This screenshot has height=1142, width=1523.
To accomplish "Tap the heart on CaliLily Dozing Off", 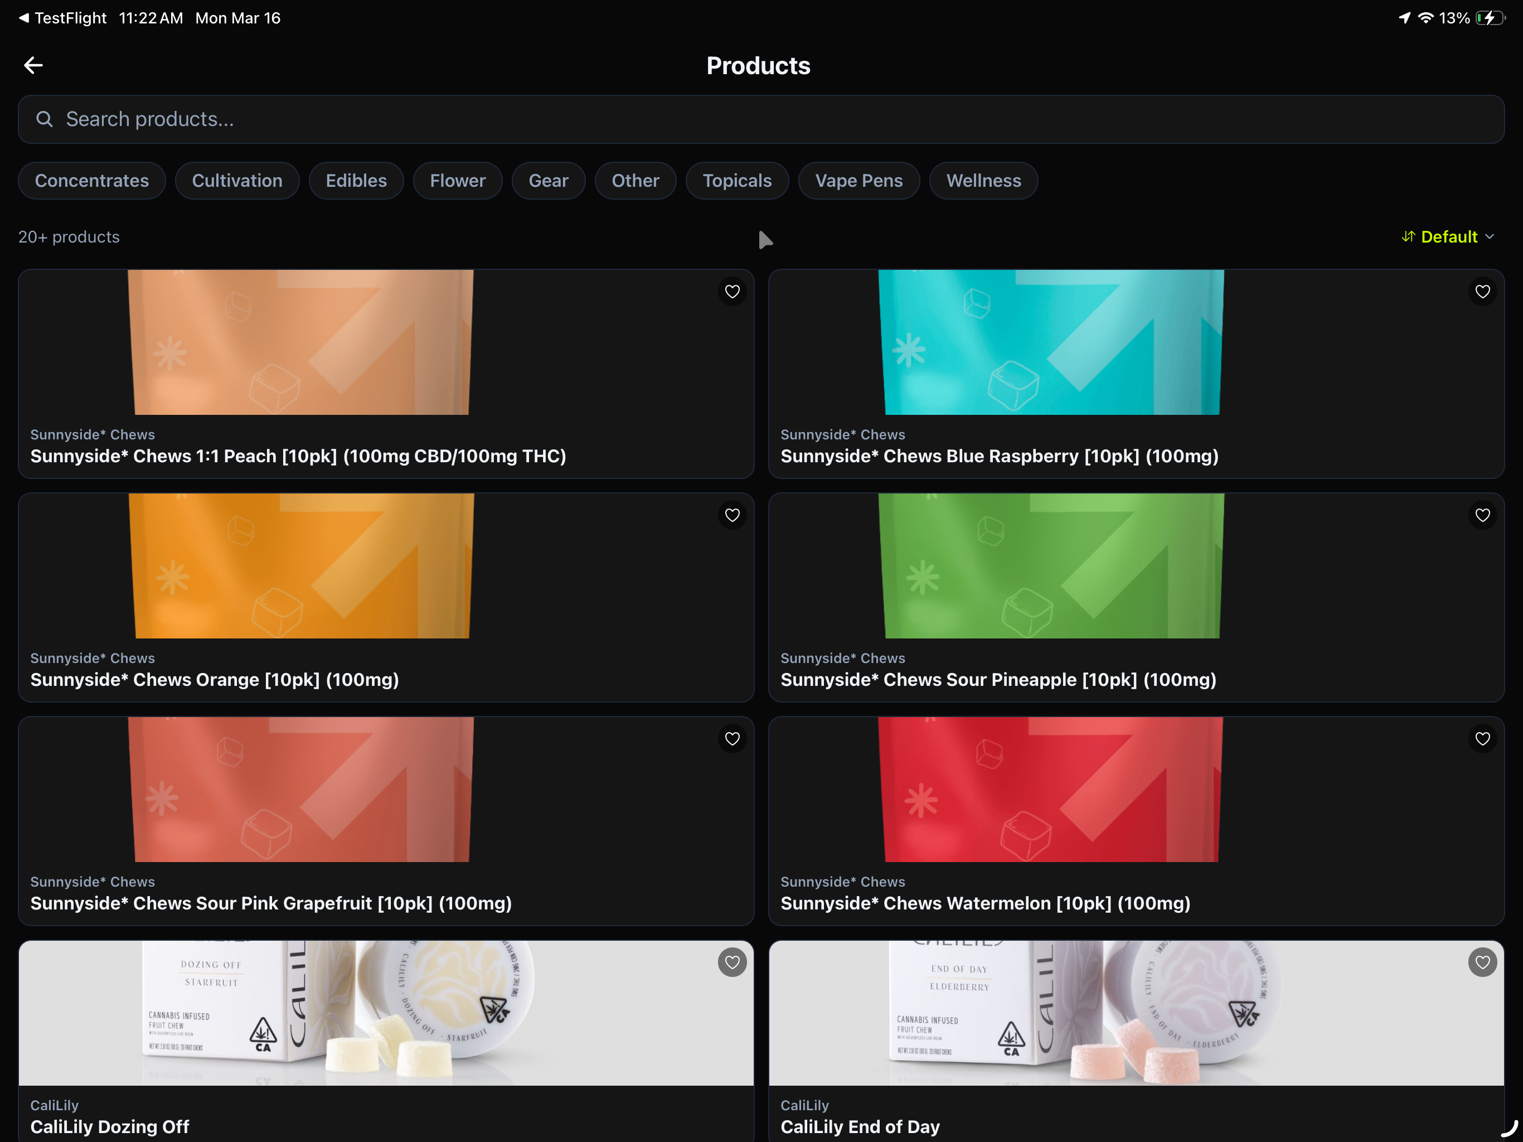I will pyautogui.click(x=732, y=962).
